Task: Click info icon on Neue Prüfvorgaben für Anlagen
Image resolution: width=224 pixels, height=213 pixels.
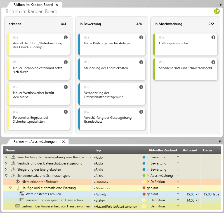Action: (x=141, y=37)
